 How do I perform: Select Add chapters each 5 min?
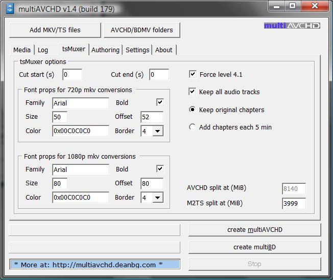coord(192,127)
